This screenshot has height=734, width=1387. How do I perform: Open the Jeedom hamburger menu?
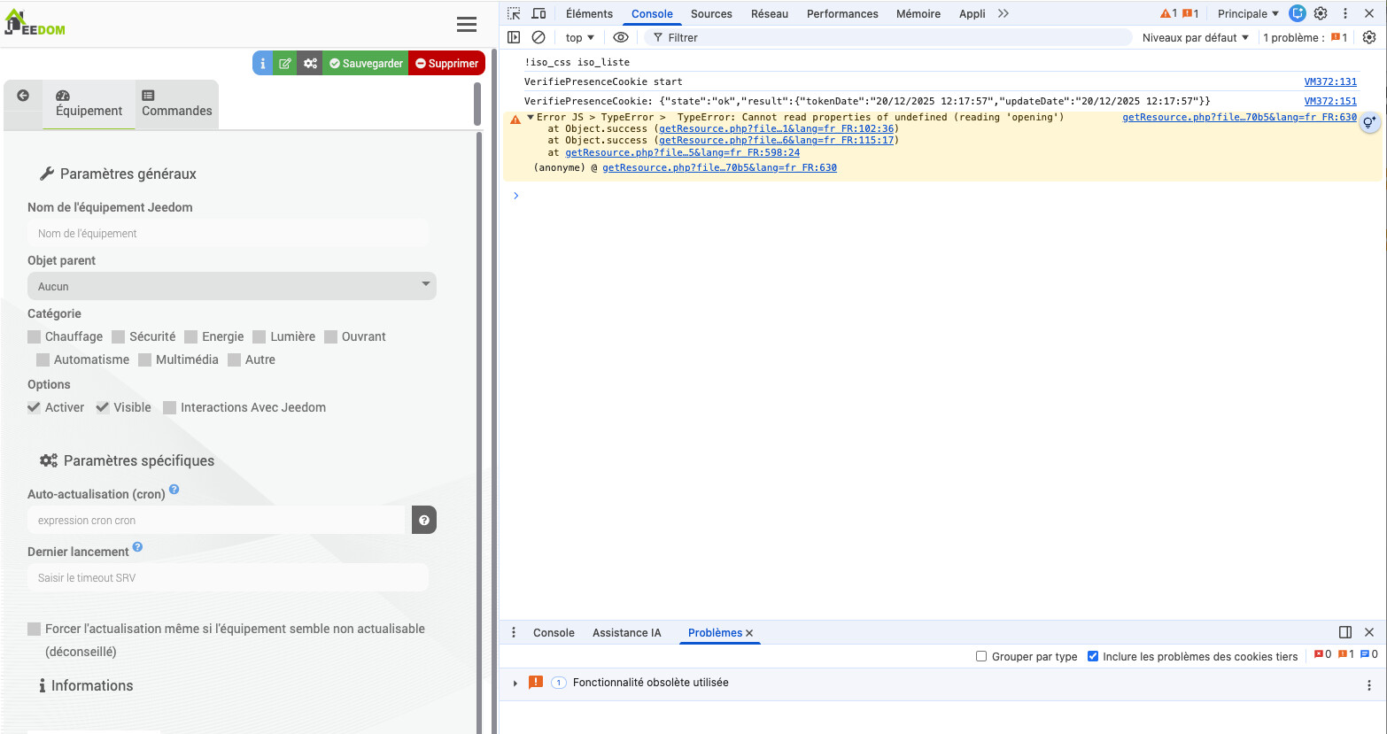(467, 25)
